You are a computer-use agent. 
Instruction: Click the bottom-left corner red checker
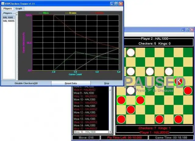(x=121, y=119)
